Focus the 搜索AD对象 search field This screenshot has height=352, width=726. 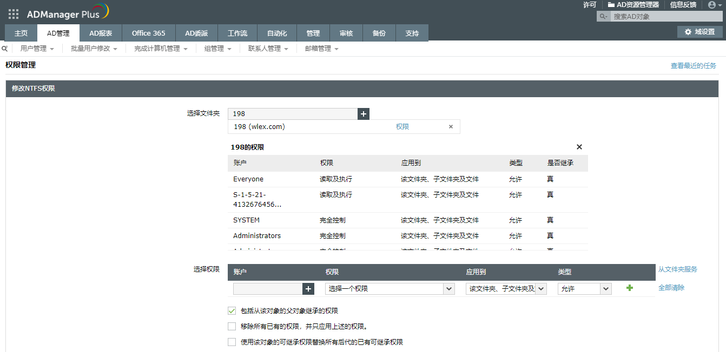click(666, 17)
